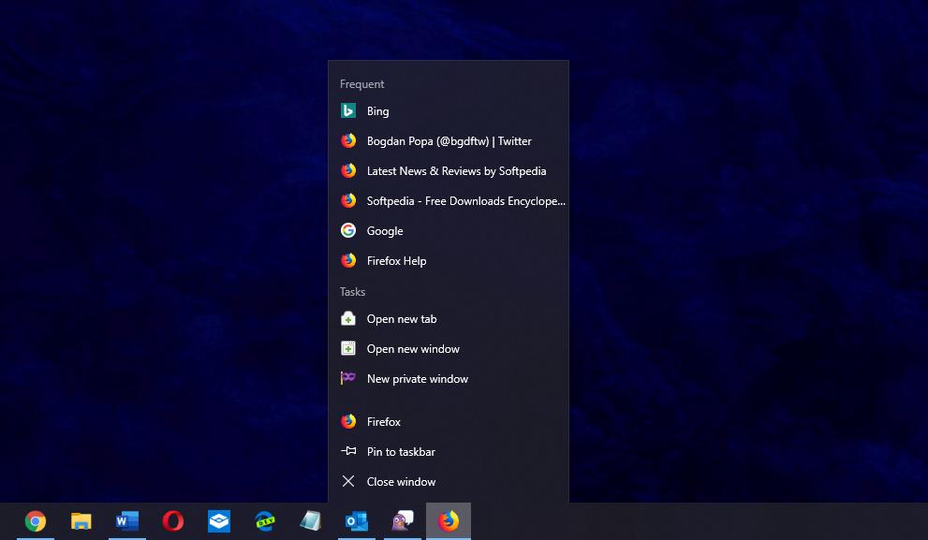Open Opera browser from the taskbar

click(173, 521)
